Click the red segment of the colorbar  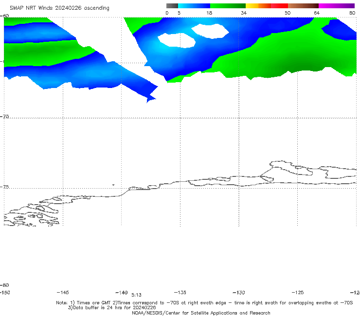point(279,6)
